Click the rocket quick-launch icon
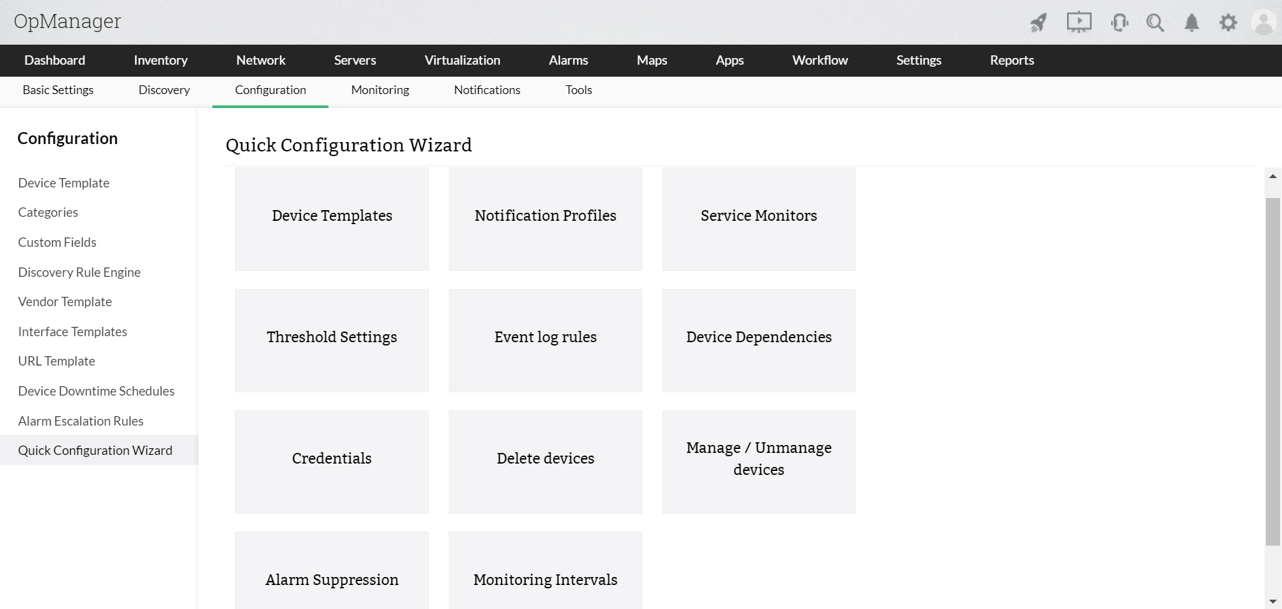 [1038, 23]
